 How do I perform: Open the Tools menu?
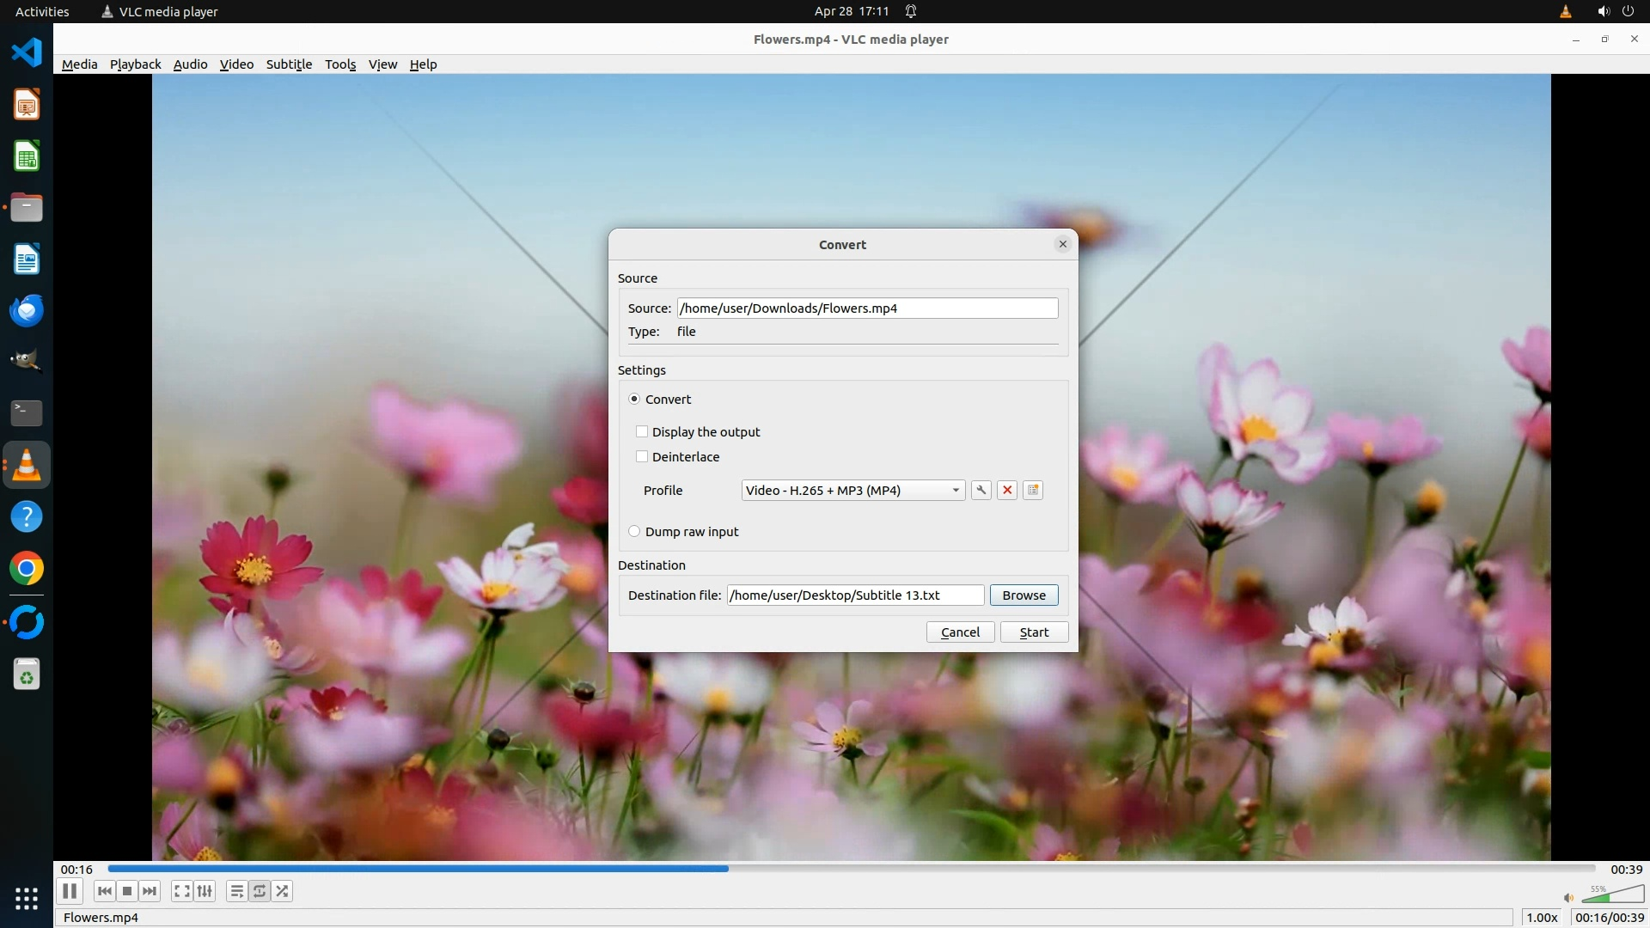pyautogui.click(x=340, y=64)
